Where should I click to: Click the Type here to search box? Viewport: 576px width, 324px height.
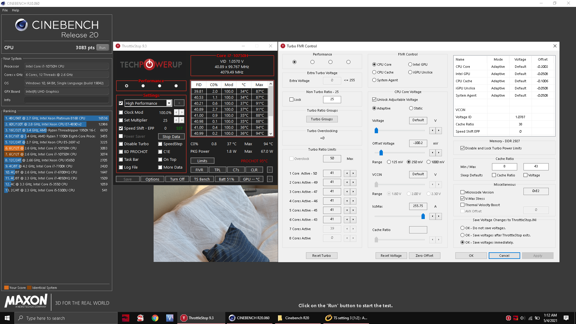66,318
